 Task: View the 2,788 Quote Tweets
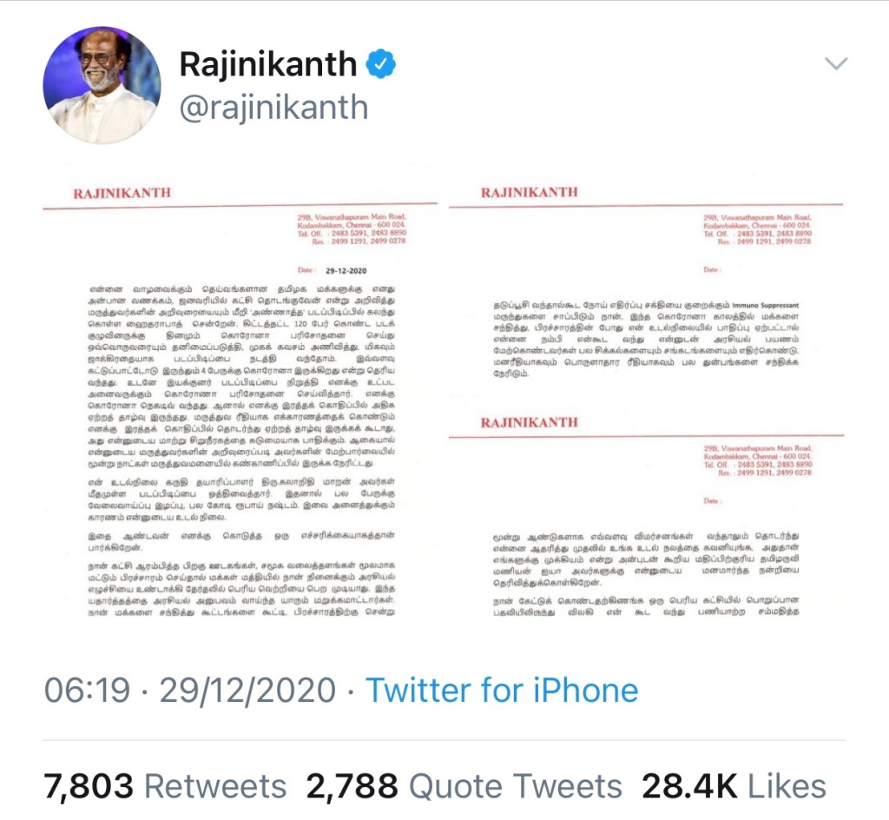464,786
